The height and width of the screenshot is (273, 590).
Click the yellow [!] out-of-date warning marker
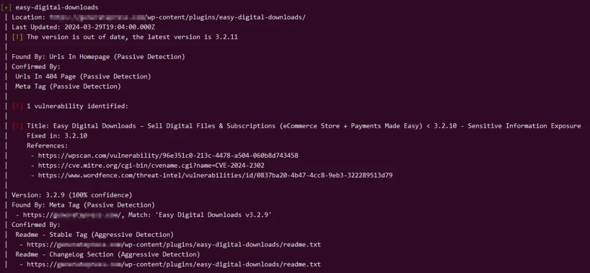tap(17, 37)
